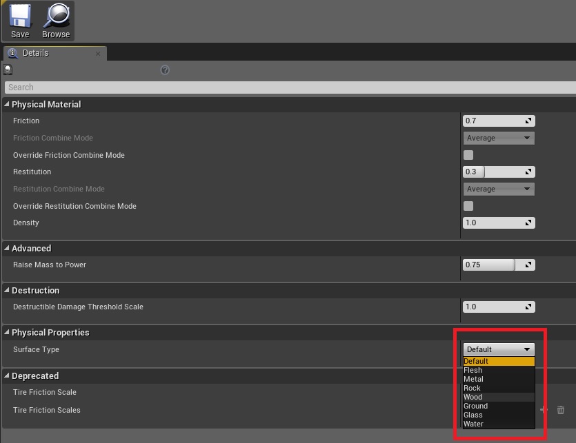The width and height of the screenshot is (576, 443).
Task: Click the trash icon beside Tire Friction Scales
Action: pyautogui.click(x=560, y=410)
